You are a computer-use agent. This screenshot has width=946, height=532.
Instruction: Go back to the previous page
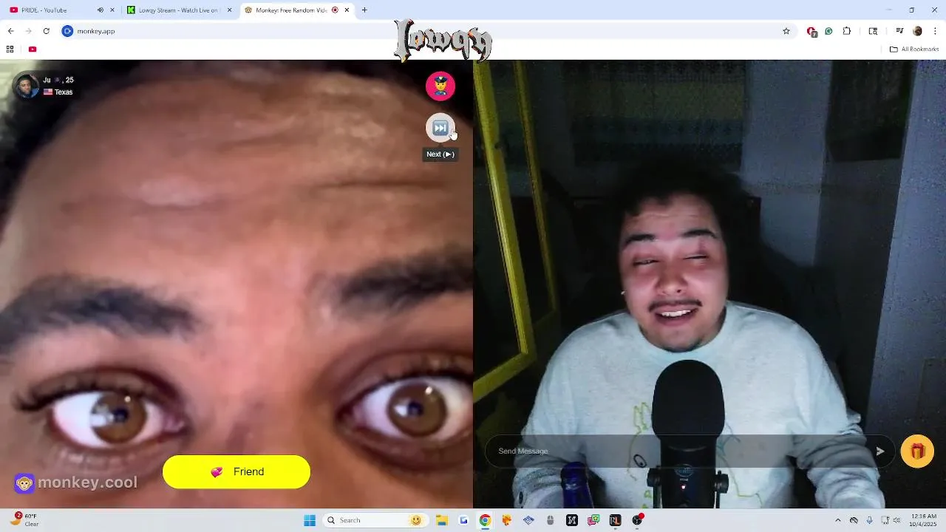[x=10, y=31]
